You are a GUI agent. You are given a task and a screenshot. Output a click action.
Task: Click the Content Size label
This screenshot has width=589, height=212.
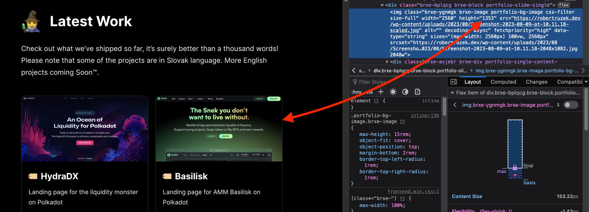pyautogui.click(x=467, y=196)
